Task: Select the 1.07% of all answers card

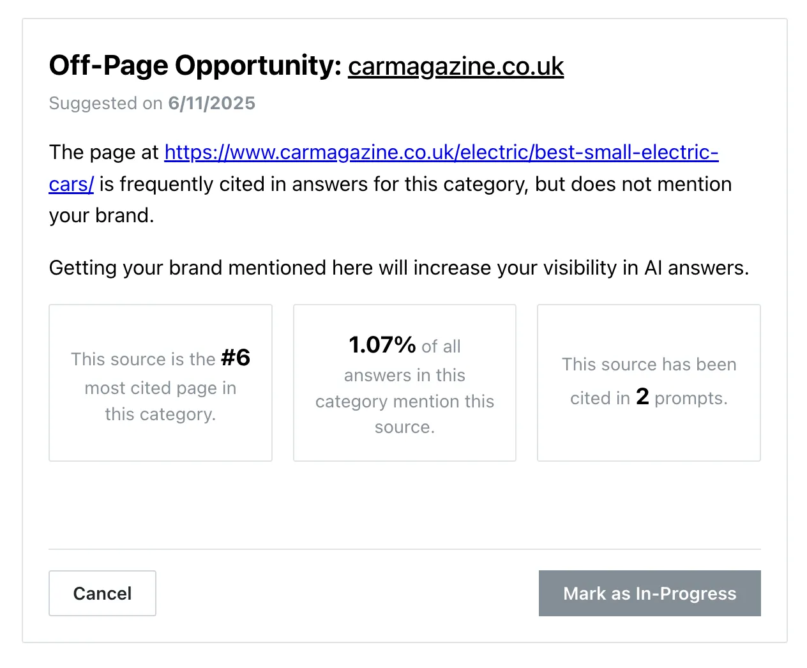Action: [405, 383]
